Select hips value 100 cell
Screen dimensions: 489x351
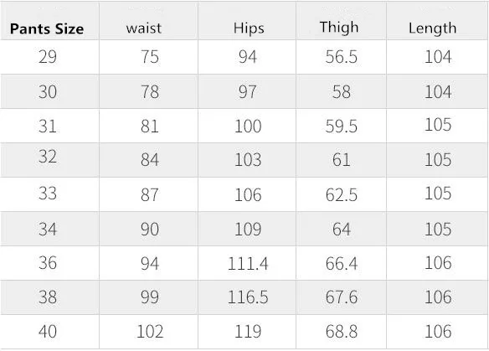click(248, 126)
